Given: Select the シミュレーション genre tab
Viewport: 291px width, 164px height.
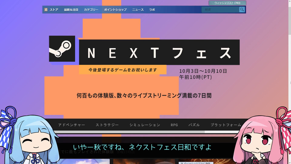Looking at the screenshot, I should [x=145, y=125].
